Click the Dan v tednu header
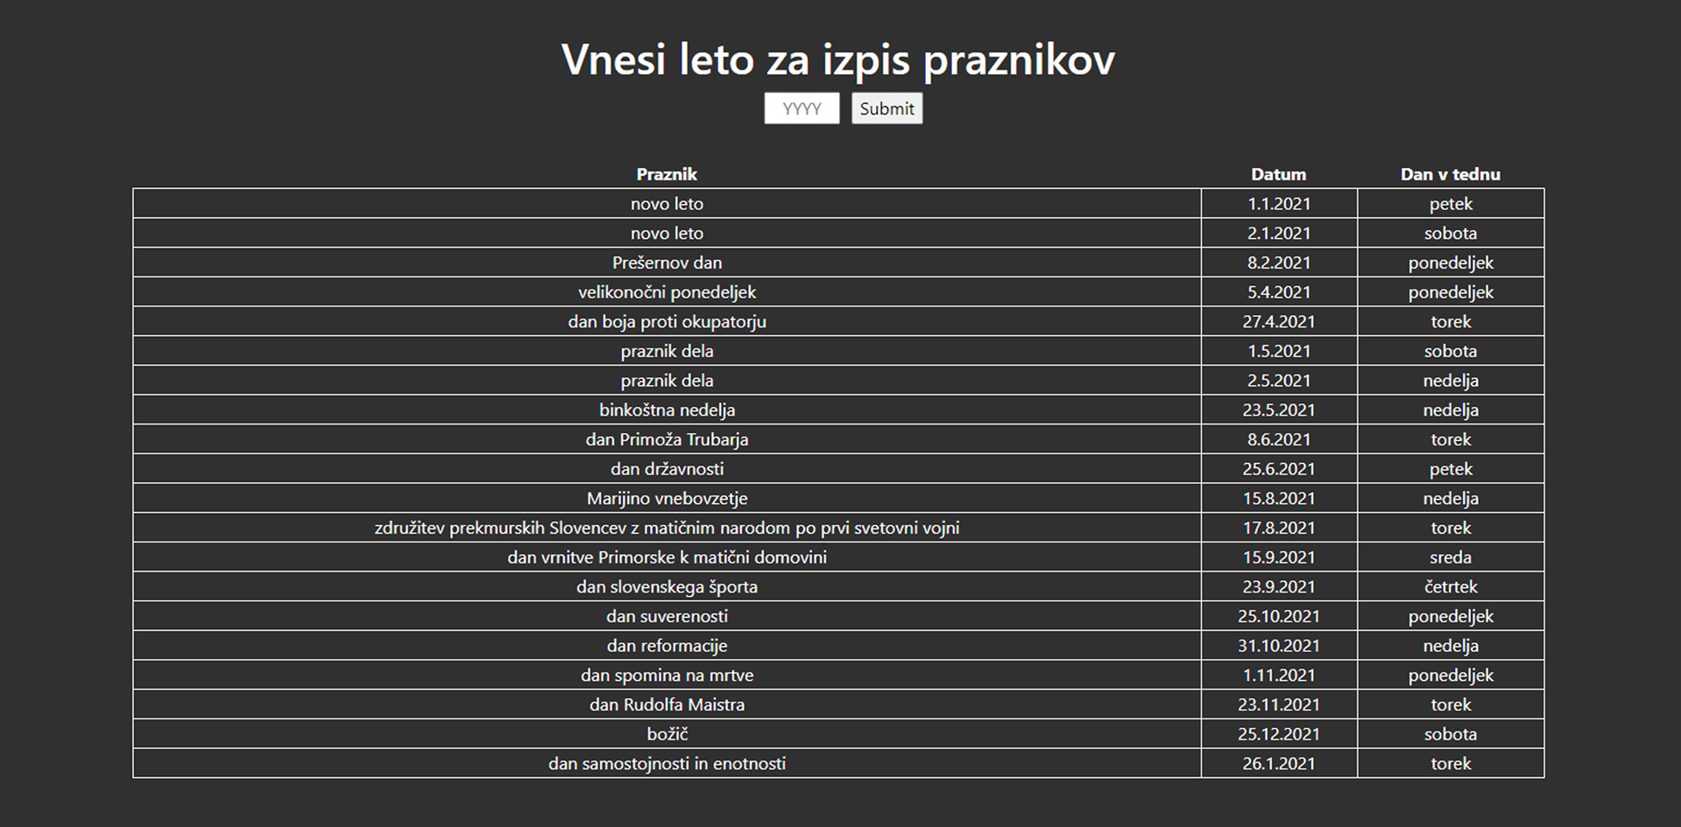The image size is (1681, 827). pos(1450,174)
